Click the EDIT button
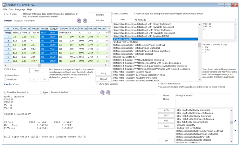241x147 pixels. coord(166,115)
